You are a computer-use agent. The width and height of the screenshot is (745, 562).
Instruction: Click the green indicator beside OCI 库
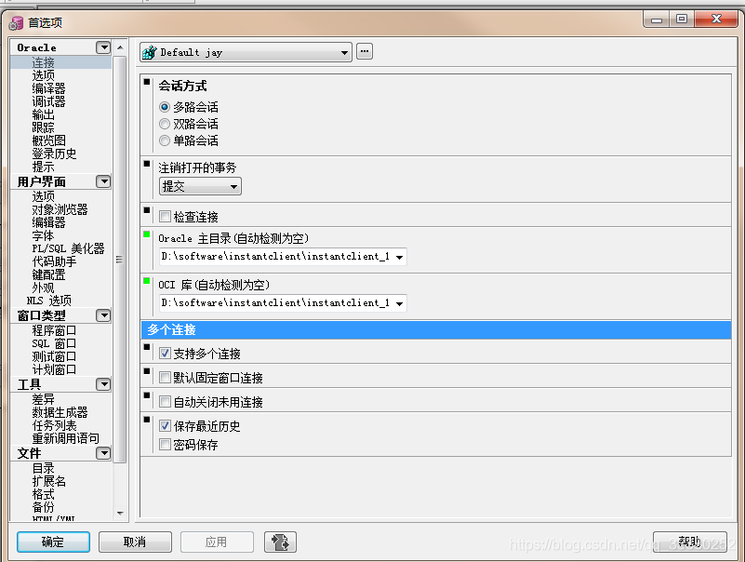pyautogui.click(x=147, y=283)
